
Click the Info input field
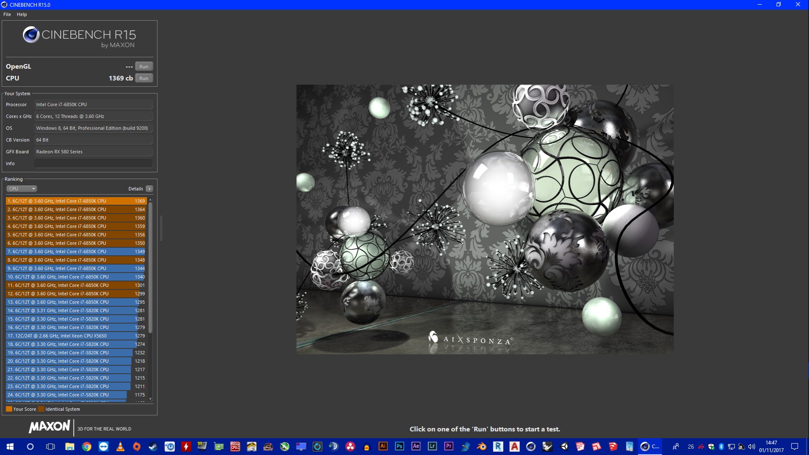point(94,163)
